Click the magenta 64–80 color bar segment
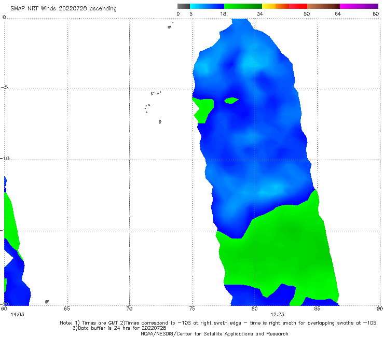Viewport: 384px width, 337px height. pos(359,6)
